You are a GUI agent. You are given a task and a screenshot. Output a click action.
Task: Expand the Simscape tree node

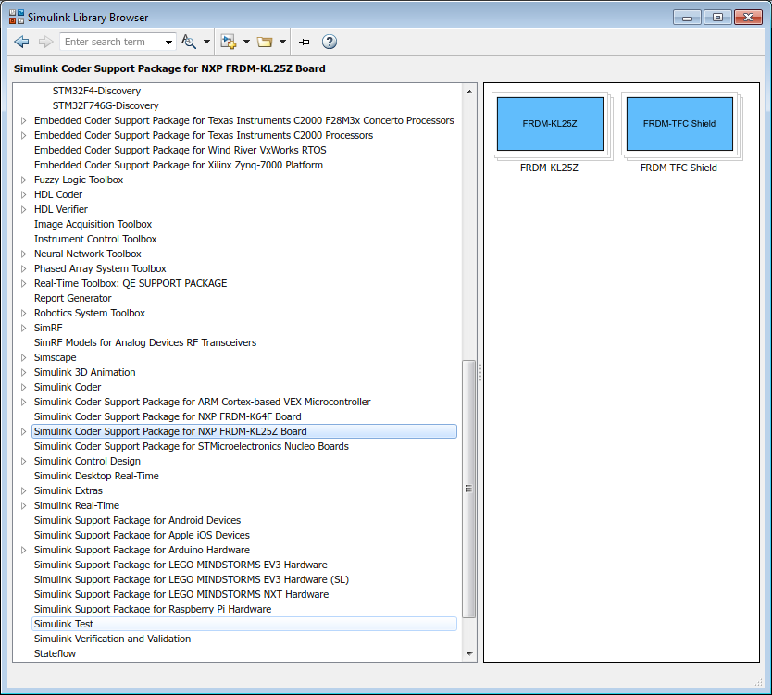click(x=24, y=357)
